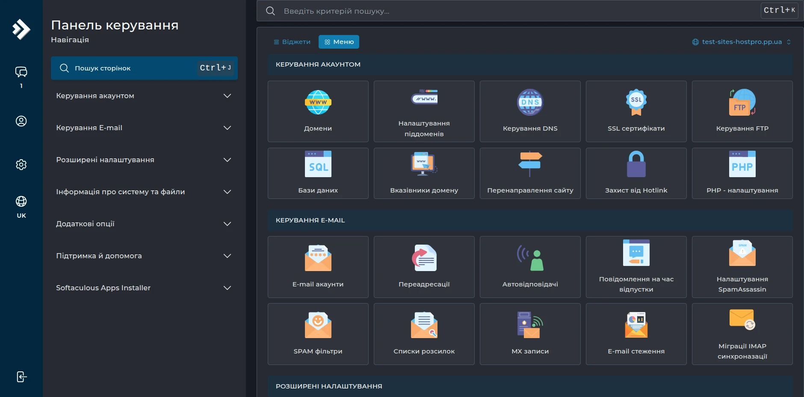Screen dimensions: 804x397
Task: Click the Ctrl+K shortcut badge
Action: (x=779, y=10)
